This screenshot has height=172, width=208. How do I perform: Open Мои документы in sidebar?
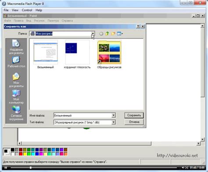[16, 80]
